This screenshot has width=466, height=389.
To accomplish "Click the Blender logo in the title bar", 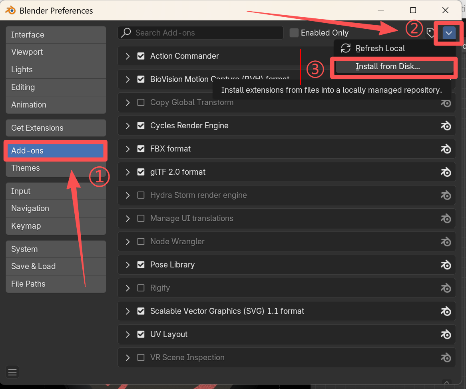I will click(x=10, y=10).
